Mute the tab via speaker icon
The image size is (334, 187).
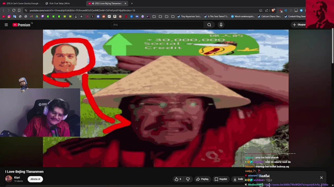tap(93, 3)
